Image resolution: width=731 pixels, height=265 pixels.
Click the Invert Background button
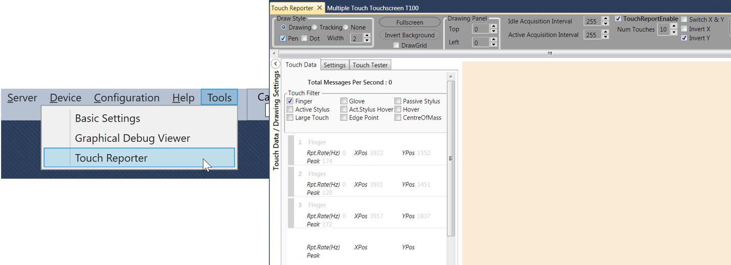coord(409,35)
